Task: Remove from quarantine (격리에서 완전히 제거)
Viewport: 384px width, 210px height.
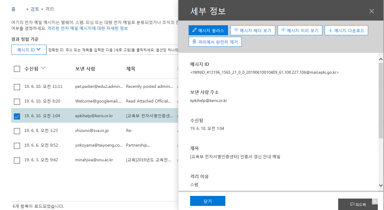Action: (x=215, y=42)
